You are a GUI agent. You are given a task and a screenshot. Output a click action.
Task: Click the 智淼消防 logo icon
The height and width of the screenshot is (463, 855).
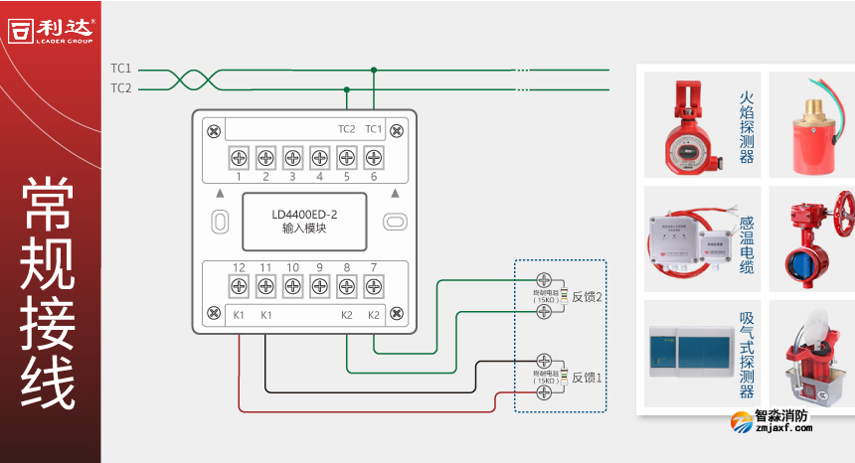click(x=741, y=423)
